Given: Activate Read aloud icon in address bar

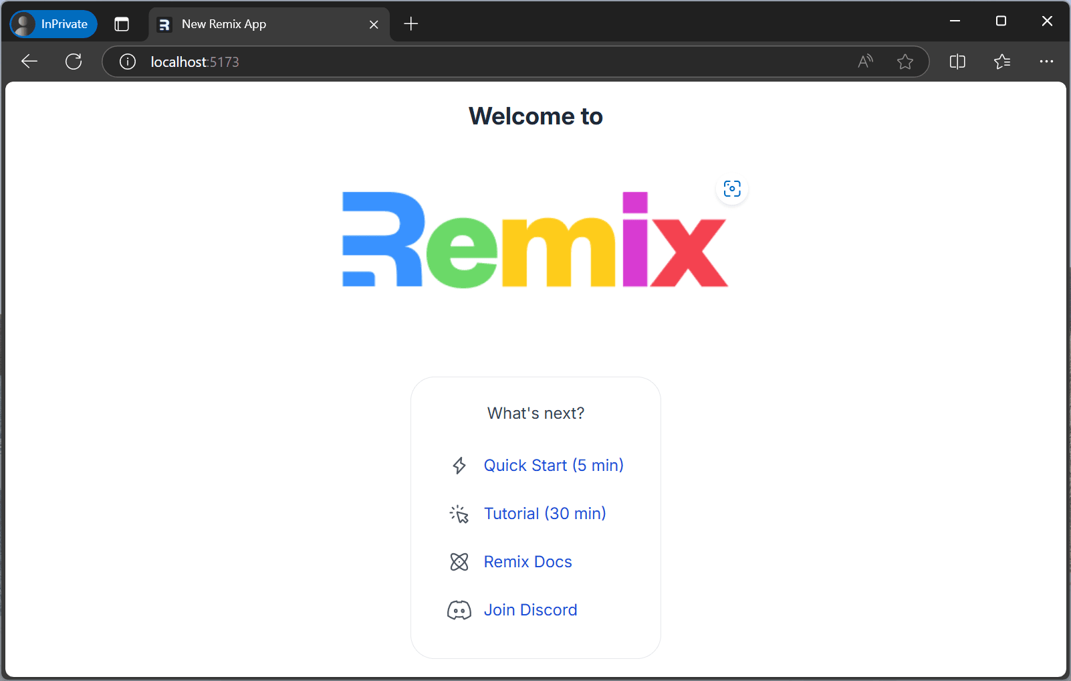Looking at the screenshot, I should (x=866, y=62).
